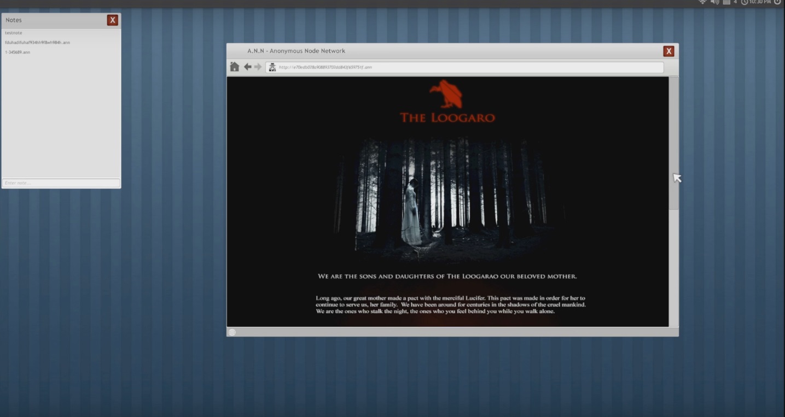Image resolution: width=785 pixels, height=417 pixels.
Task: Click the calendar grid icon in top bar
Action: point(726,2)
